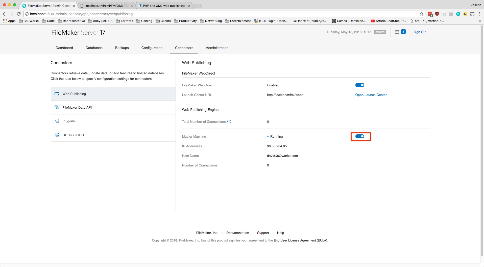Screen dimensions: 484x267
Task: Open the Web Publishing connector
Action: 113,94
